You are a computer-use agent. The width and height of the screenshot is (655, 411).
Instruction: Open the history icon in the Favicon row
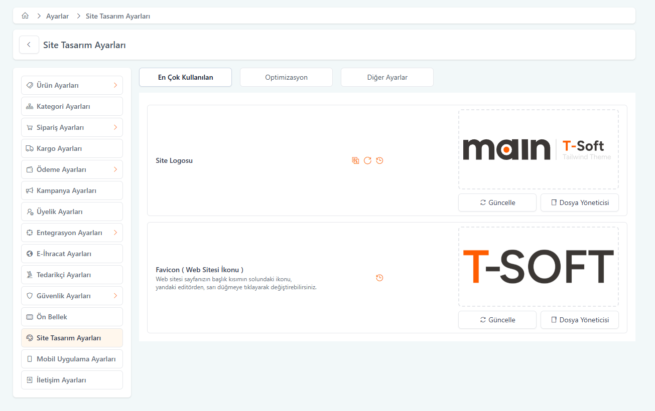(379, 278)
